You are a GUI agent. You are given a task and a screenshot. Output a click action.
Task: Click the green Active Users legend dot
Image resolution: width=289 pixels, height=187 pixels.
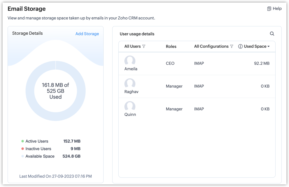tap(23, 141)
